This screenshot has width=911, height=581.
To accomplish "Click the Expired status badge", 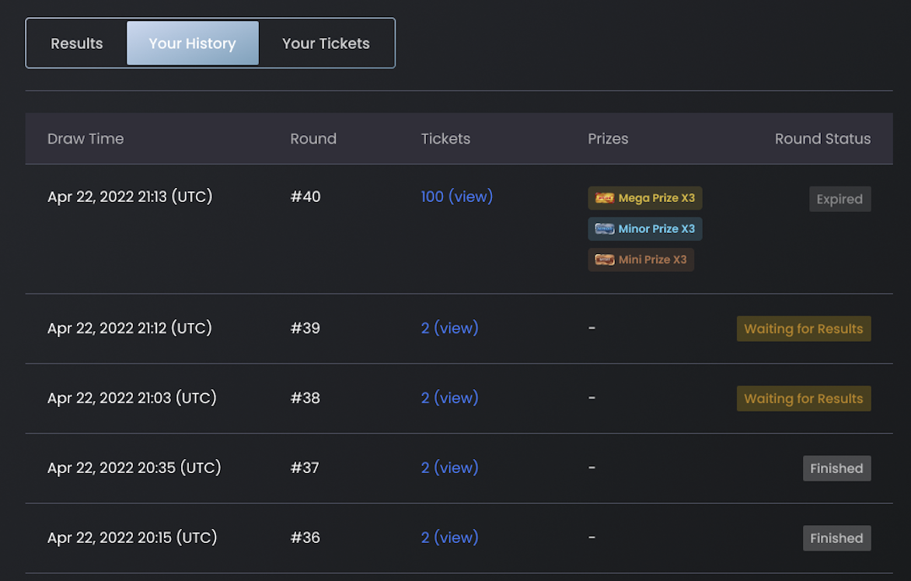I will [839, 199].
